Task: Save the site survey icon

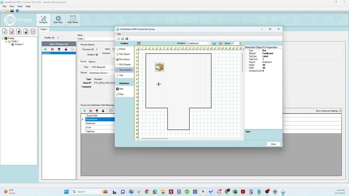Action: point(127,39)
